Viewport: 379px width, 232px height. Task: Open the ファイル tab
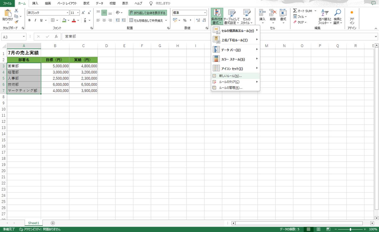[x=7, y=3]
